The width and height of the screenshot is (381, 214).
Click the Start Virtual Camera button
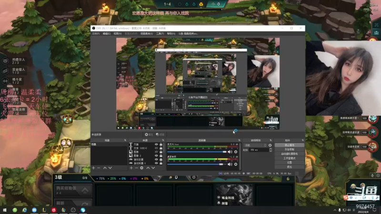pyautogui.click(x=289, y=154)
